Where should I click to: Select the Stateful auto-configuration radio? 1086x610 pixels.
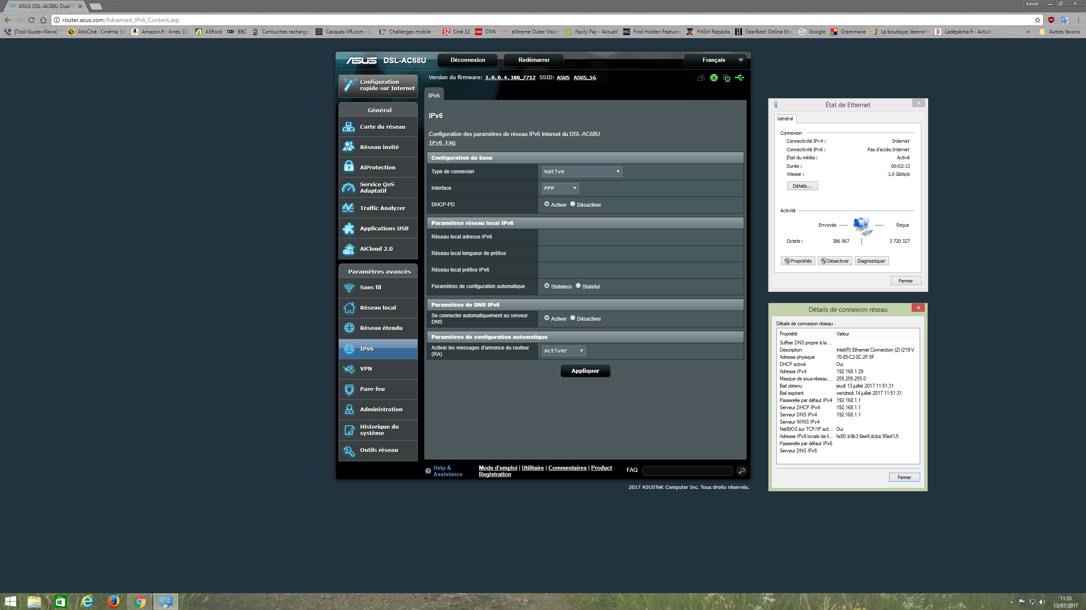pos(578,286)
